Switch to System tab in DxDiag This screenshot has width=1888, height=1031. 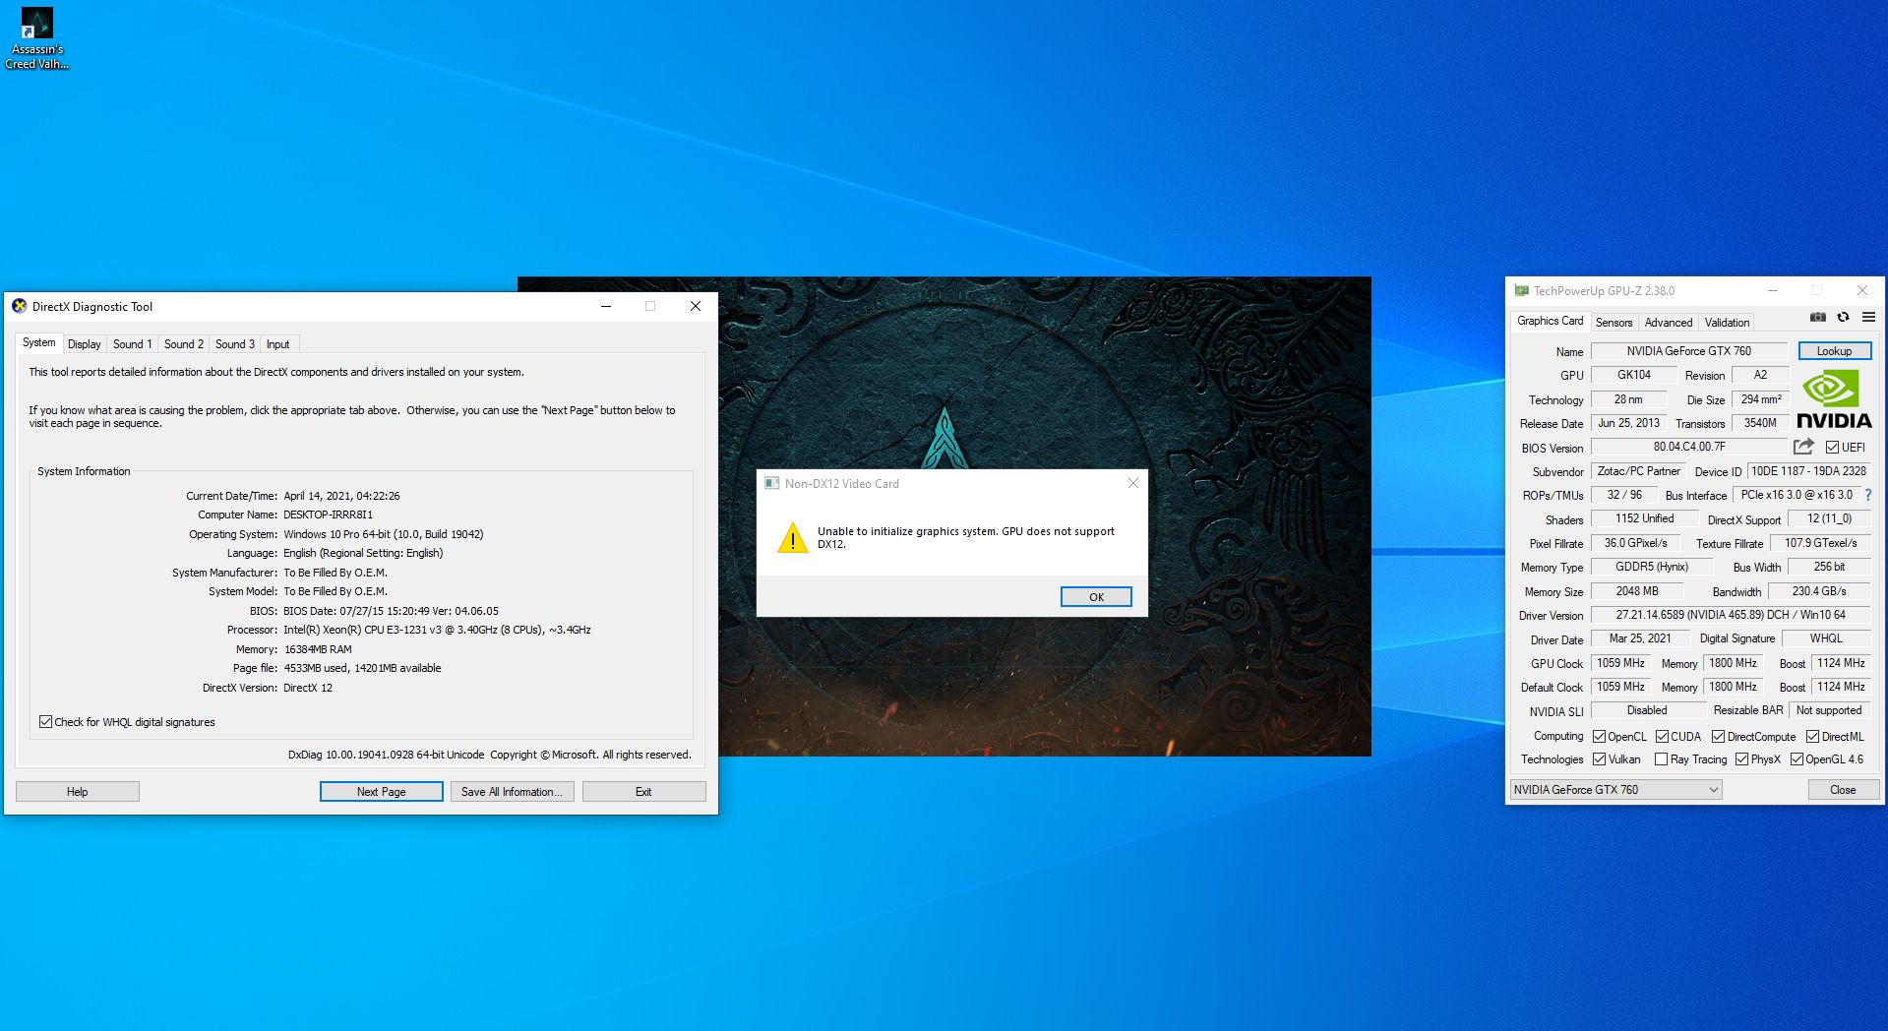click(x=39, y=342)
